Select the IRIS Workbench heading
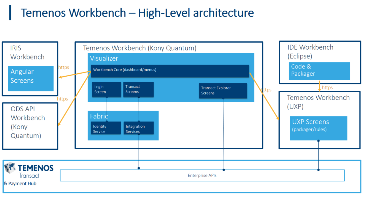366x197 pixels. pyautogui.click(x=27, y=52)
